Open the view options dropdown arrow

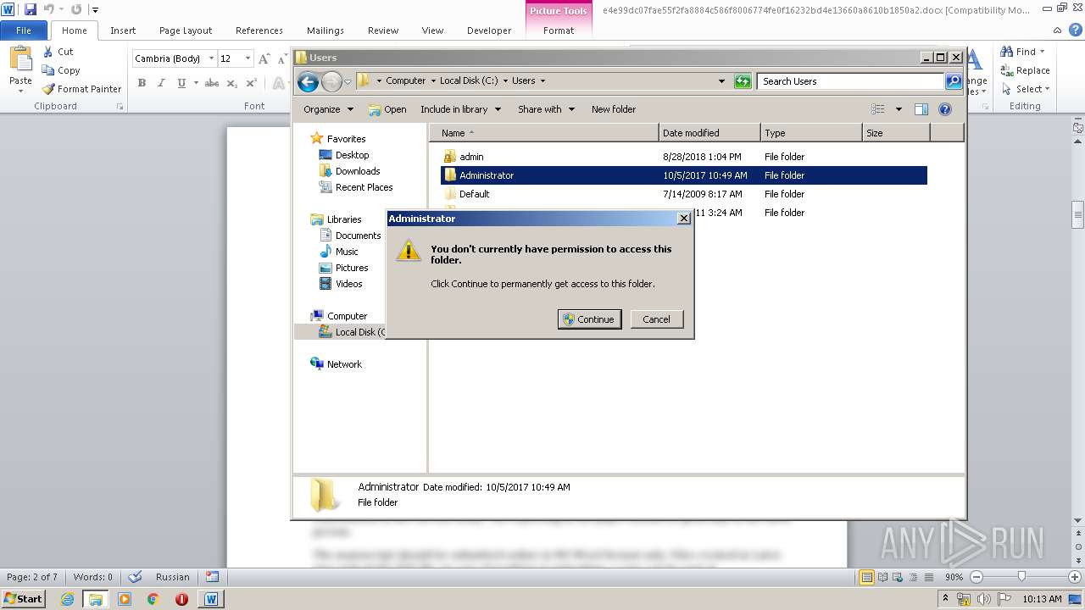click(899, 109)
